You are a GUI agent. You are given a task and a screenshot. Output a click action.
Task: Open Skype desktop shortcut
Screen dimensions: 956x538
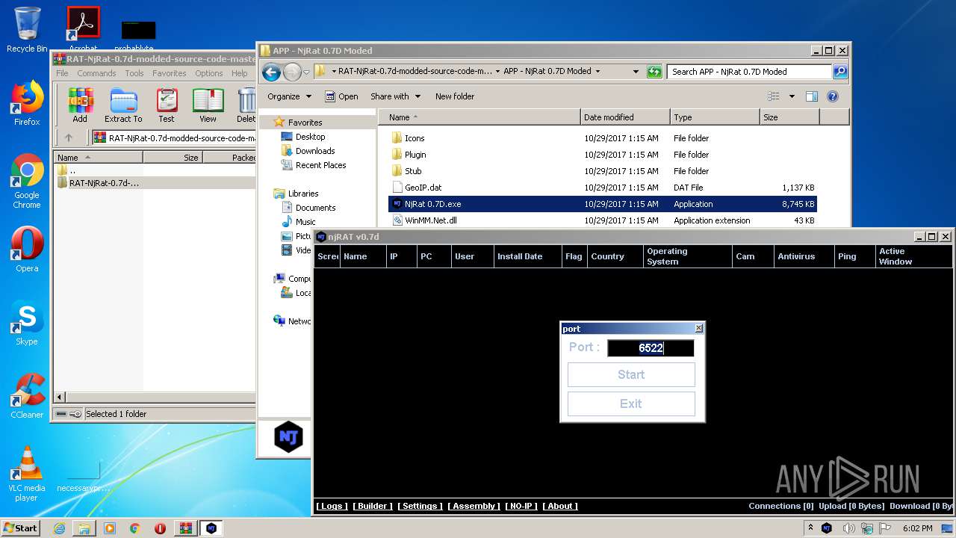tap(27, 323)
